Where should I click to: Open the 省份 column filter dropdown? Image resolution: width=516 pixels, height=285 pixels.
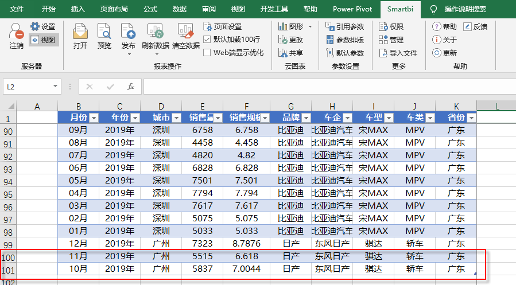click(472, 118)
